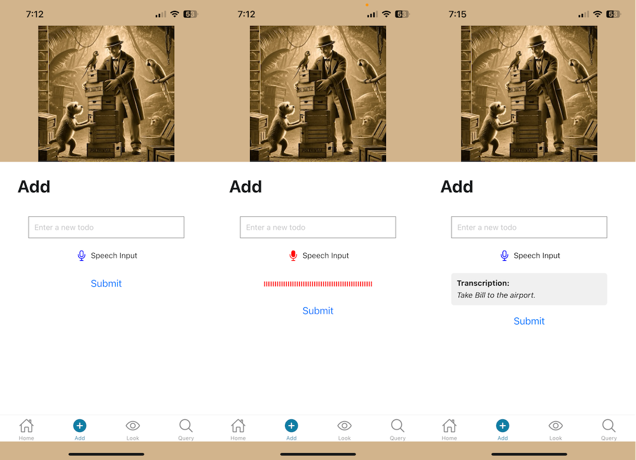
Task: Focus the new todo field on the middle screen
Action: pyautogui.click(x=318, y=227)
